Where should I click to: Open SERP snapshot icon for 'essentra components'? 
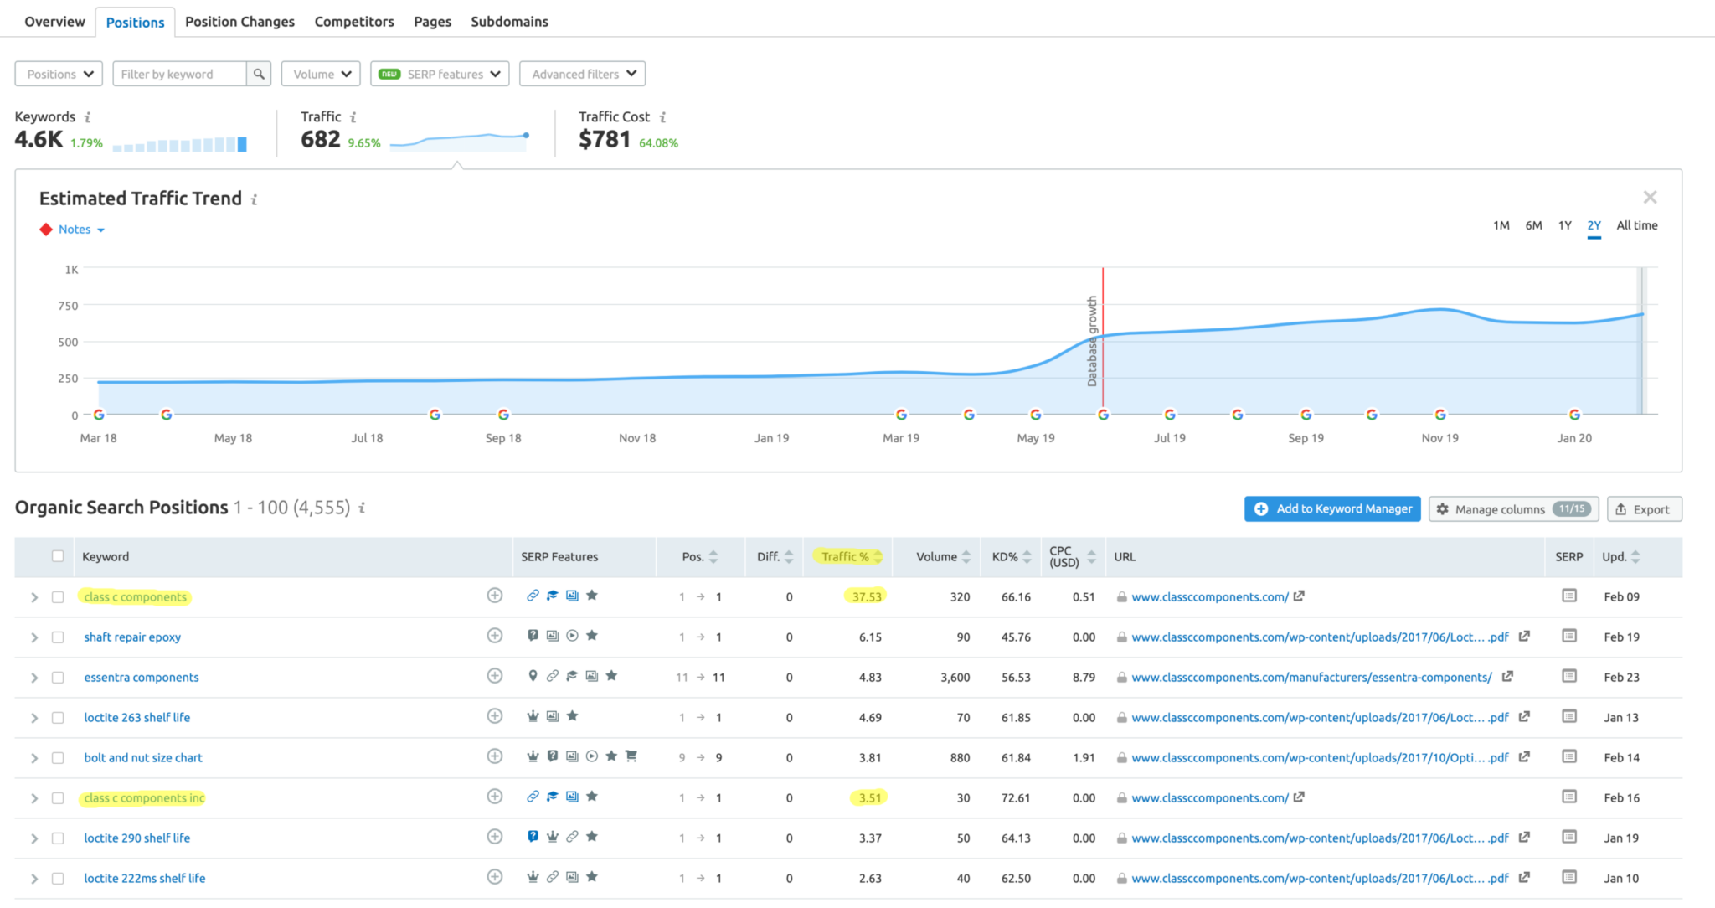1569,676
